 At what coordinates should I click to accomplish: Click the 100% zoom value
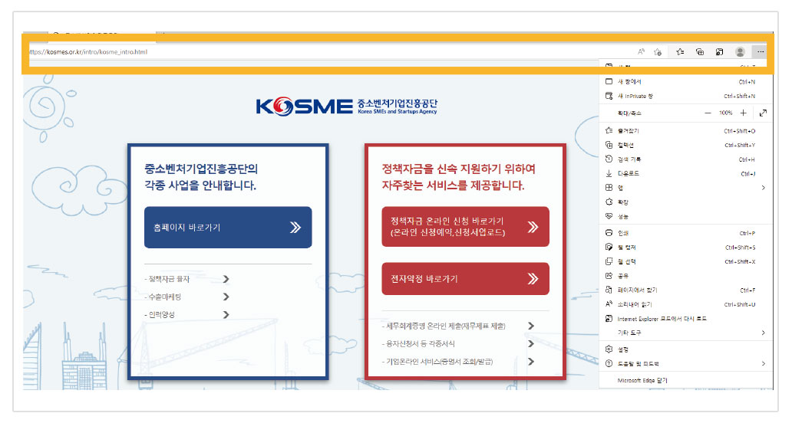coord(726,113)
